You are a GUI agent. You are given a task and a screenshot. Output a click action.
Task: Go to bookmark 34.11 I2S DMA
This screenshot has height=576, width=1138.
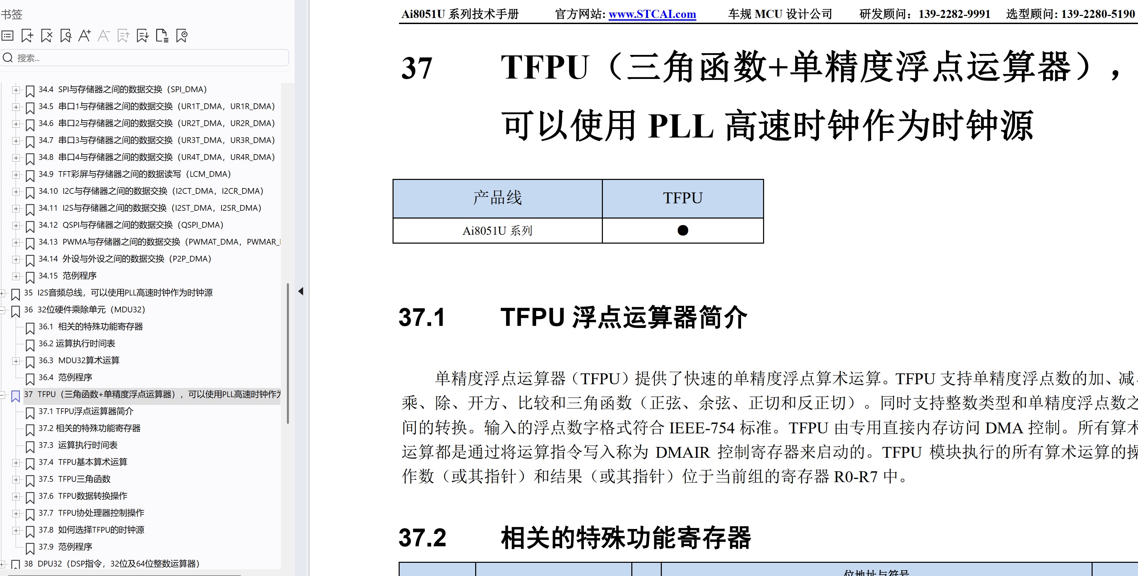pyautogui.click(x=150, y=208)
